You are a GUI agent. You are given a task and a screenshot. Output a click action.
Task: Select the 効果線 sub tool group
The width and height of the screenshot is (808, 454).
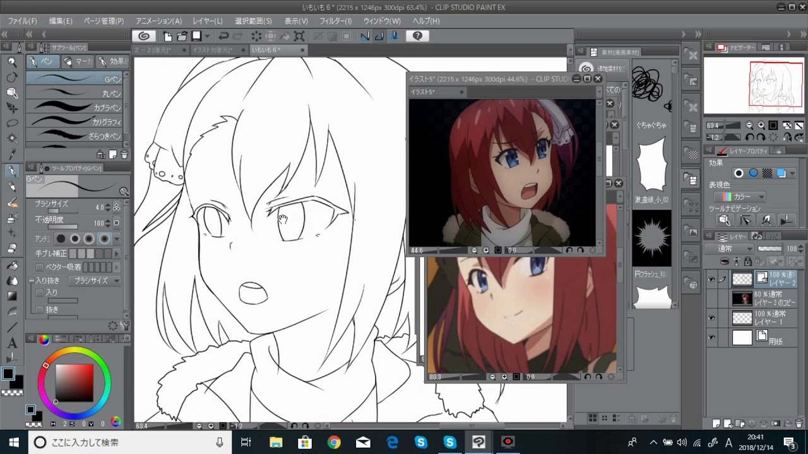tap(111, 61)
